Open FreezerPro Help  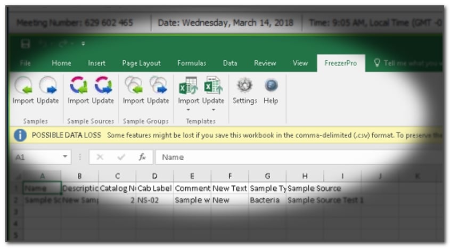click(x=271, y=85)
